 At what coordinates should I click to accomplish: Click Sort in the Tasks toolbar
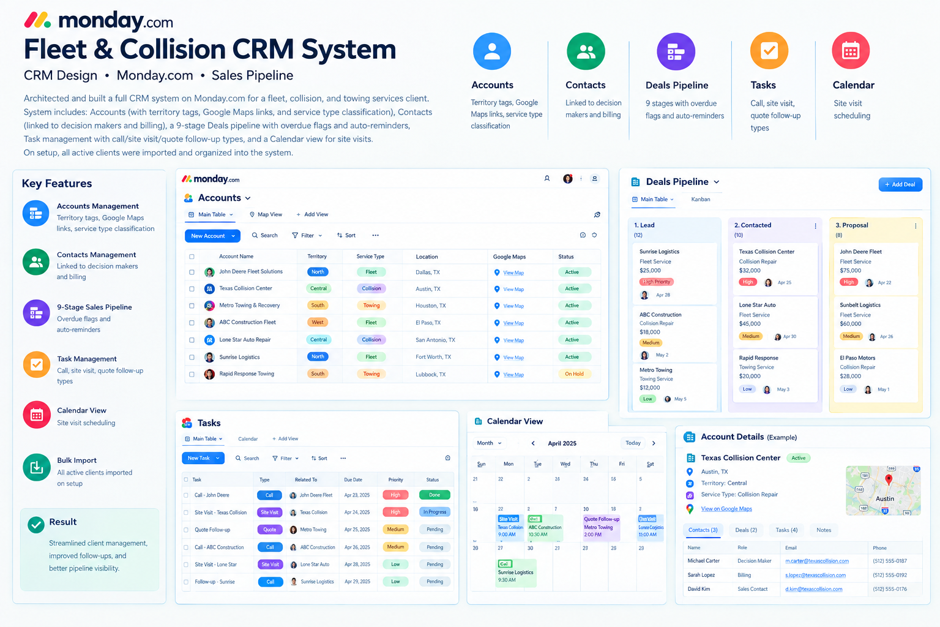[319, 458]
